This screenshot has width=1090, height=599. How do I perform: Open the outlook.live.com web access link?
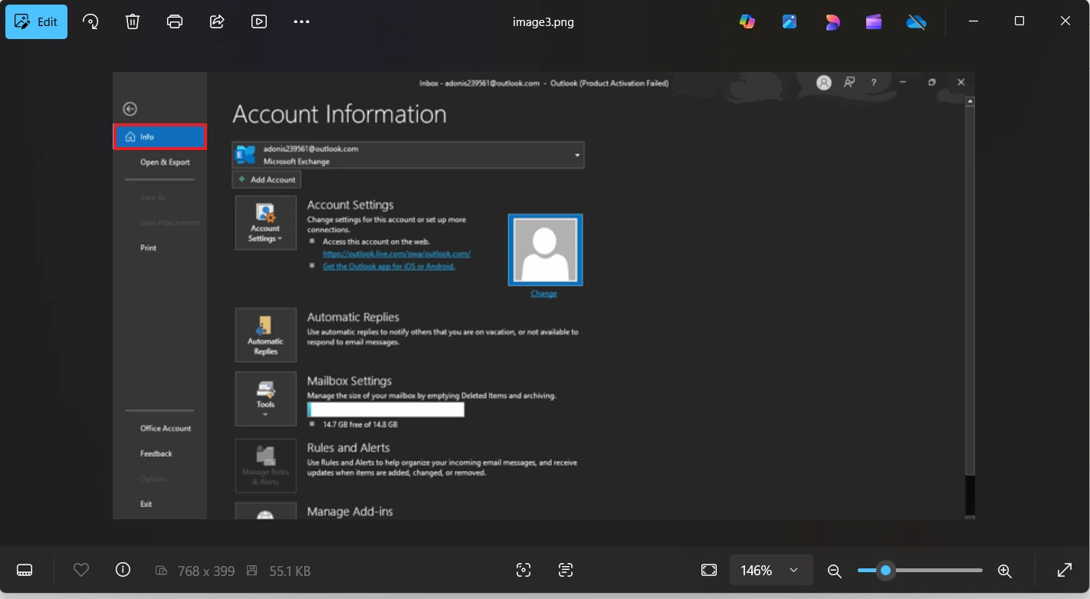pyautogui.click(x=396, y=254)
